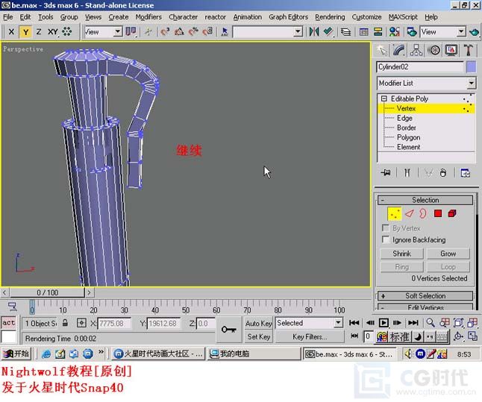Open the Align tool icon

[328, 31]
